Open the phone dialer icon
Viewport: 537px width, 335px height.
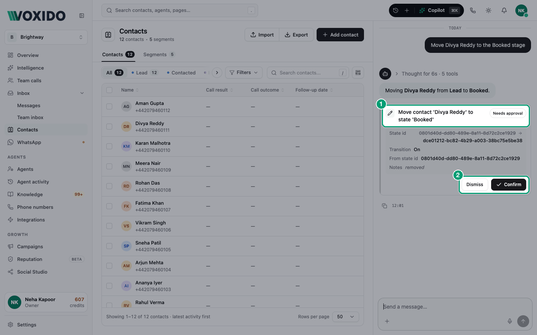point(473,10)
